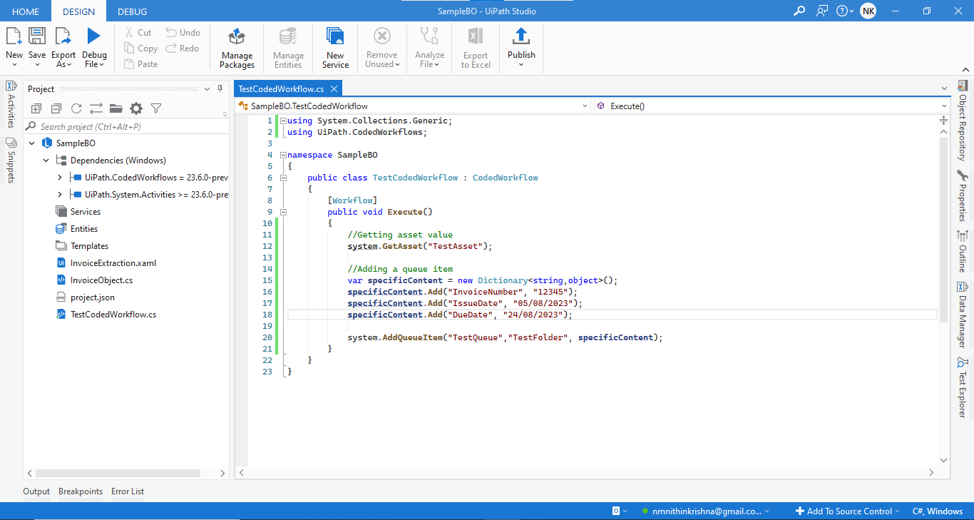Open Manage Packages
Screen dimensions: 974x520
237,47
